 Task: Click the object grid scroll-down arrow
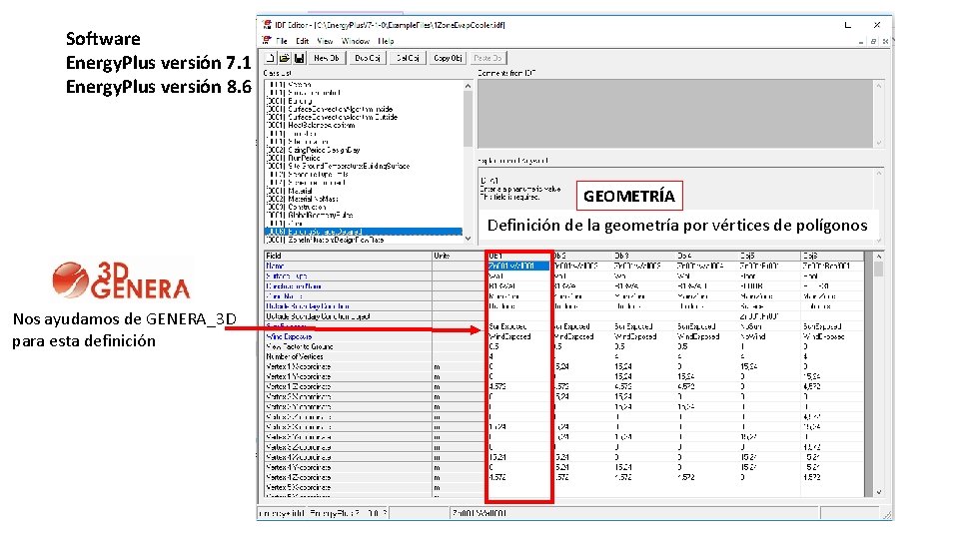pyautogui.click(x=879, y=492)
